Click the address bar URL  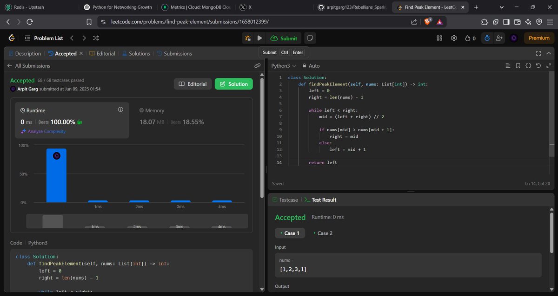pos(190,22)
